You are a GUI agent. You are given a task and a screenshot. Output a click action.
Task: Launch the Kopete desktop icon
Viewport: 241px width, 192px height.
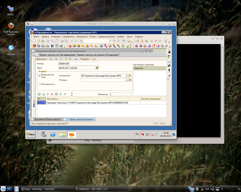coord(11,48)
